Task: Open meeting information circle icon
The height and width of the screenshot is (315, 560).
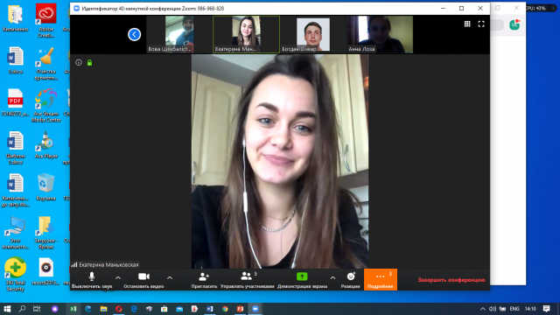Action: point(79,62)
